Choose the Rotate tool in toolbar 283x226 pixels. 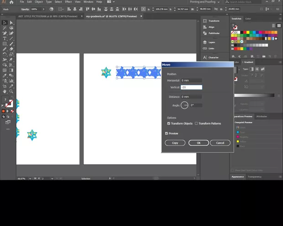tap(5, 54)
